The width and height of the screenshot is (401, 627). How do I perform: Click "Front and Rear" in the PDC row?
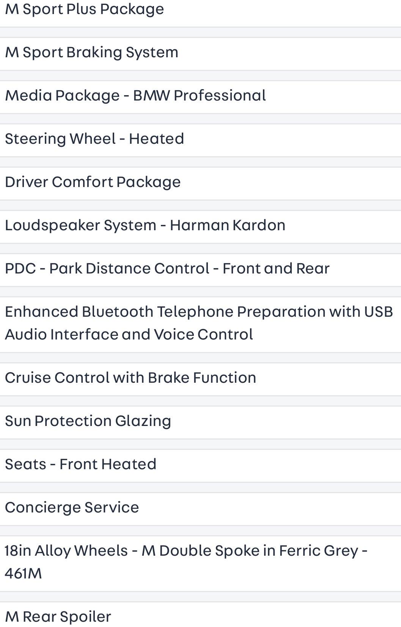(276, 269)
